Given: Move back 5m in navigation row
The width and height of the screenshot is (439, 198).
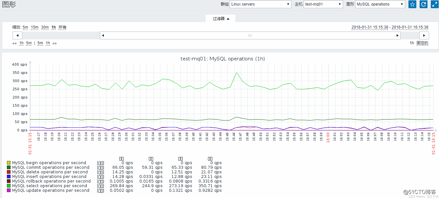Looking at the screenshot, I should click(29, 43).
